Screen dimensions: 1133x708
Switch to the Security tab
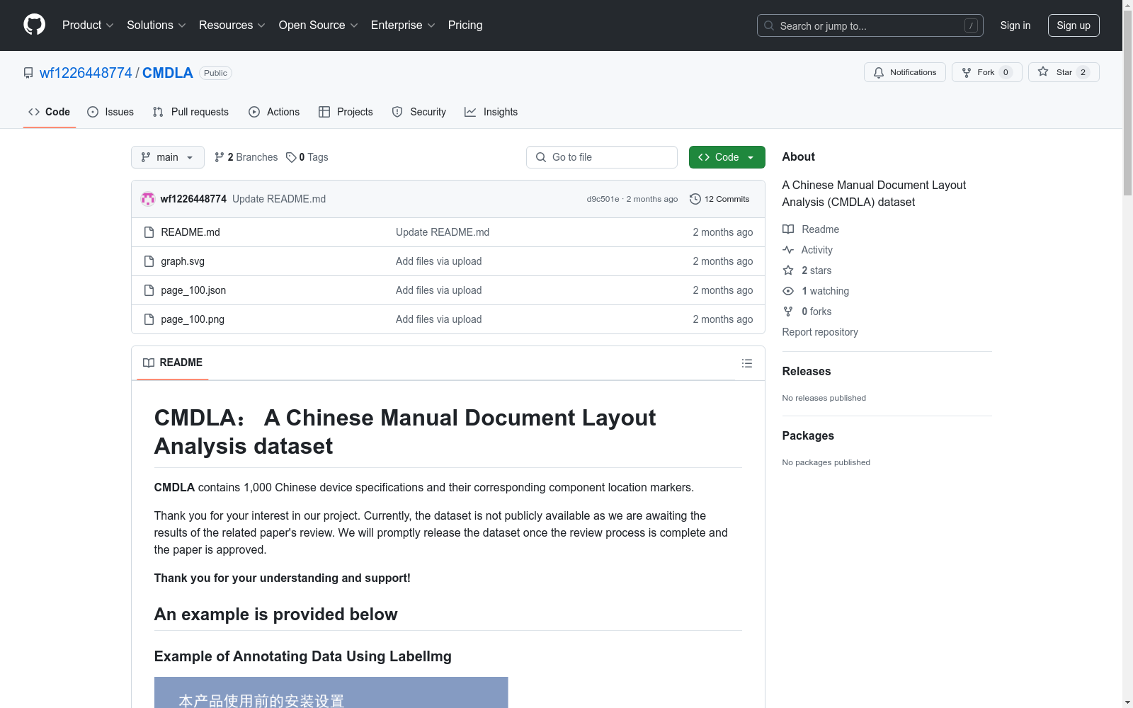pos(419,112)
